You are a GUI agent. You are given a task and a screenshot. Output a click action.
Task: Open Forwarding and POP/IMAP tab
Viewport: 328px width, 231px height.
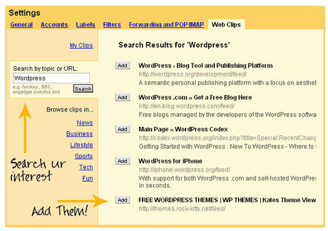(166, 25)
